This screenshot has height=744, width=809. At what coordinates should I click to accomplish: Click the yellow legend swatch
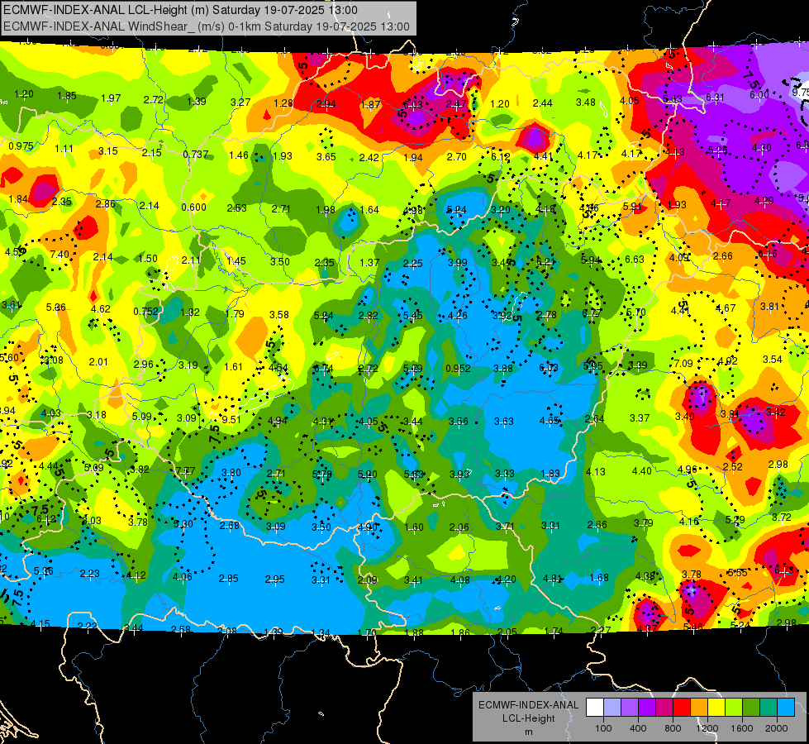(716, 707)
